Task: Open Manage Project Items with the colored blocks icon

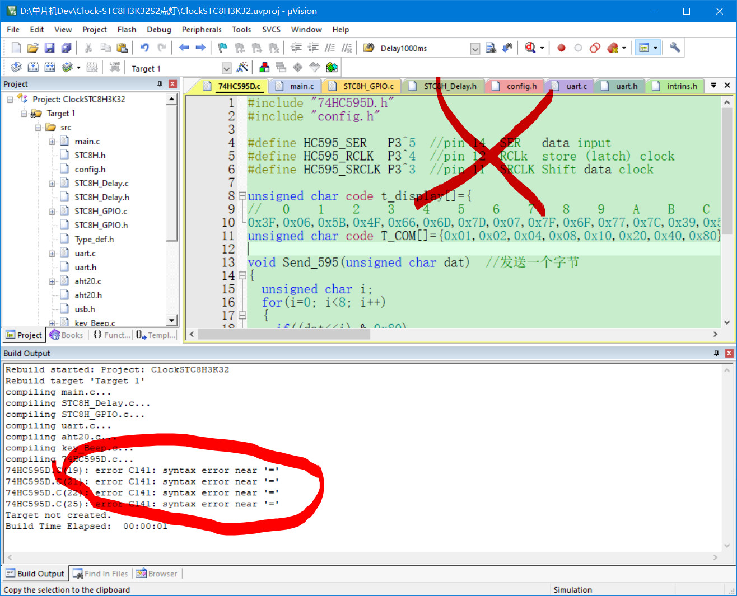Action: [x=264, y=68]
